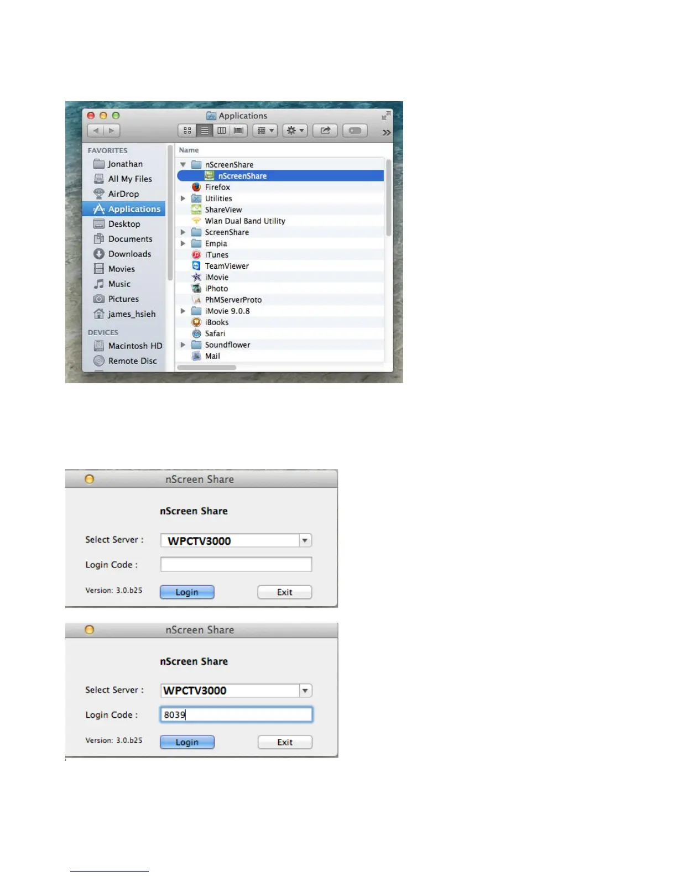Image resolution: width=677 pixels, height=876 pixels.
Task: Open Pictures from the sidebar
Action: click(124, 298)
